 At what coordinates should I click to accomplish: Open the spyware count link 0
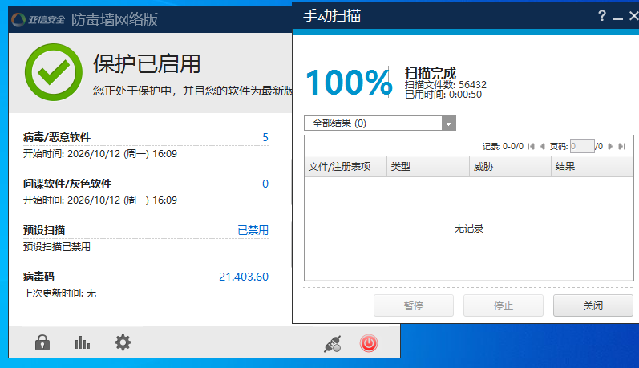(x=265, y=184)
